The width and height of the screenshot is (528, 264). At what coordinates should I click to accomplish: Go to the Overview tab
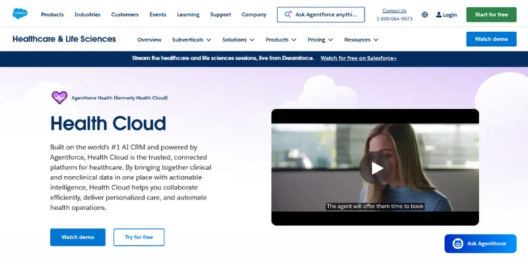pyautogui.click(x=149, y=40)
